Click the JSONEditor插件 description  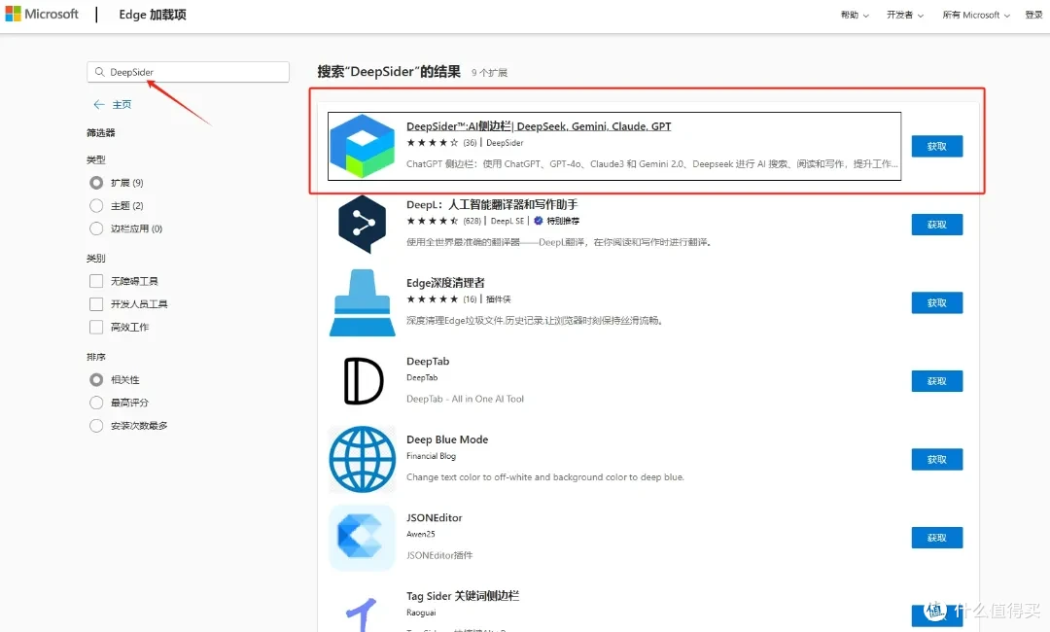click(x=439, y=556)
